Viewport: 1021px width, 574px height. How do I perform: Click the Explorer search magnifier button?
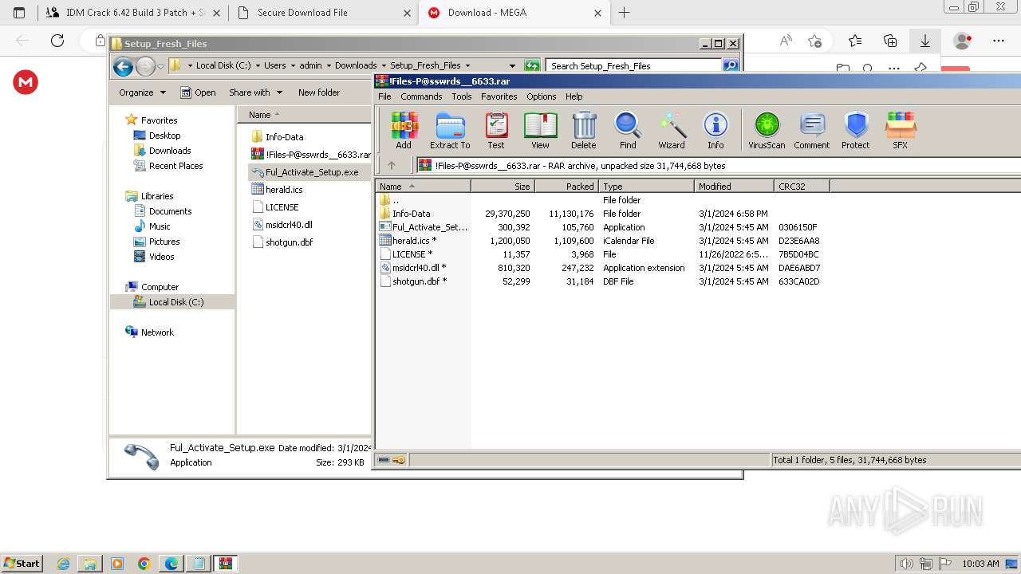tap(731, 66)
